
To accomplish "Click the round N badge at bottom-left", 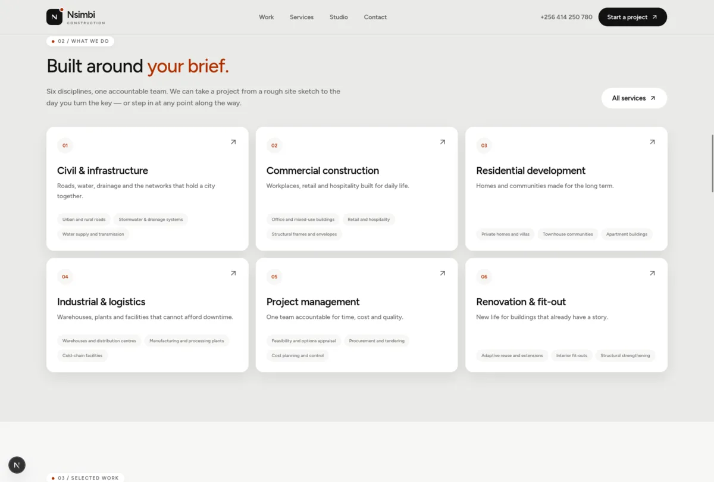I will [x=17, y=465].
